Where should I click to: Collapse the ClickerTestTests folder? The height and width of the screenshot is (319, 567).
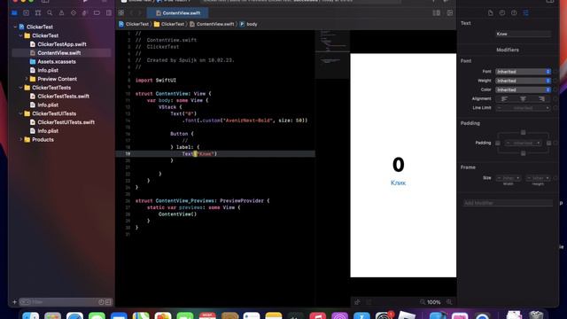click(20, 88)
